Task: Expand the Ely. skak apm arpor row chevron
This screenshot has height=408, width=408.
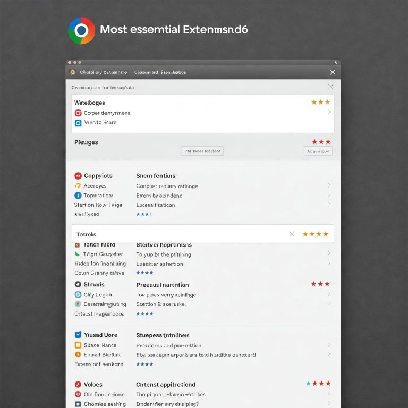Action: (329, 354)
